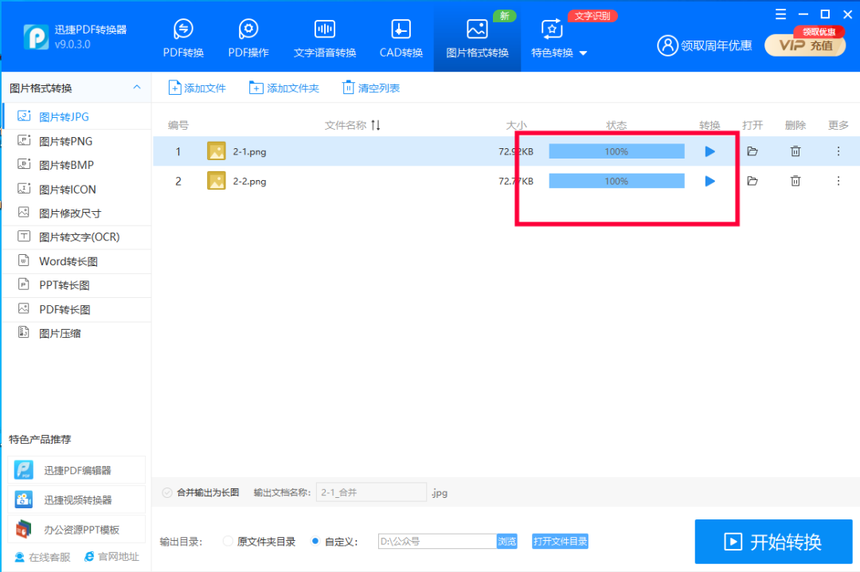
Task: Select 图片转JPG in sidebar
Action: coord(76,116)
